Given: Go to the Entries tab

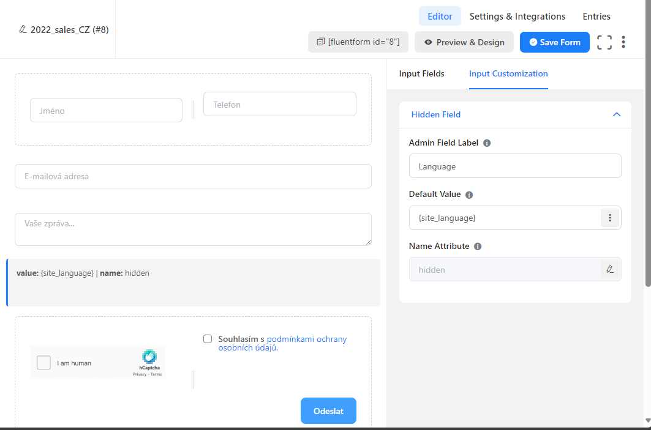Looking at the screenshot, I should (x=596, y=17).
